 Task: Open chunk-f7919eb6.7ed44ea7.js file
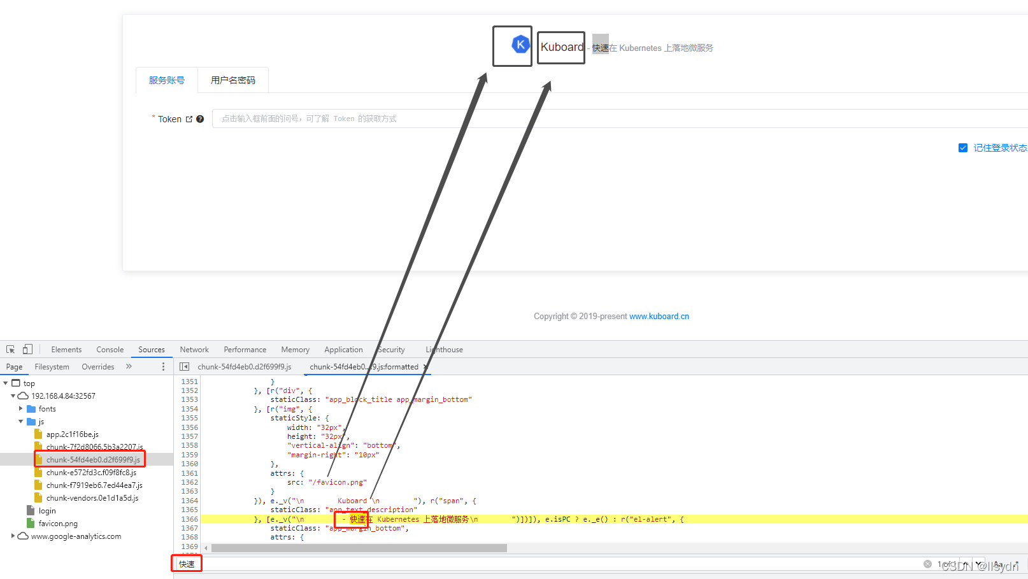(94, 485)
